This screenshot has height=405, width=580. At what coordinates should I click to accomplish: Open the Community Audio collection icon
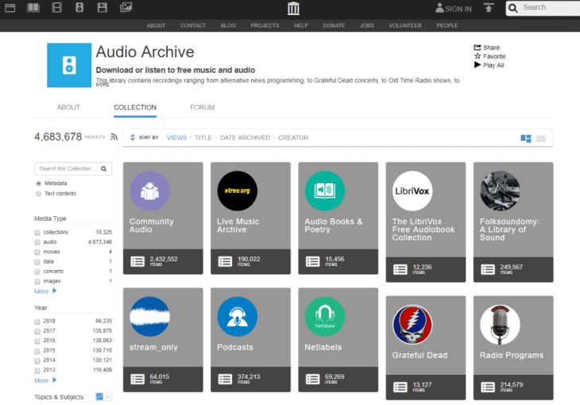(150, 191)
